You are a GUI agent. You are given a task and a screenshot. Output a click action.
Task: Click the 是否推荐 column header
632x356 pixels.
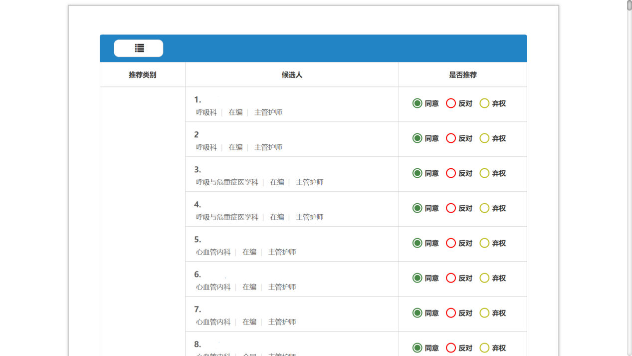click(x=462, y=75)
